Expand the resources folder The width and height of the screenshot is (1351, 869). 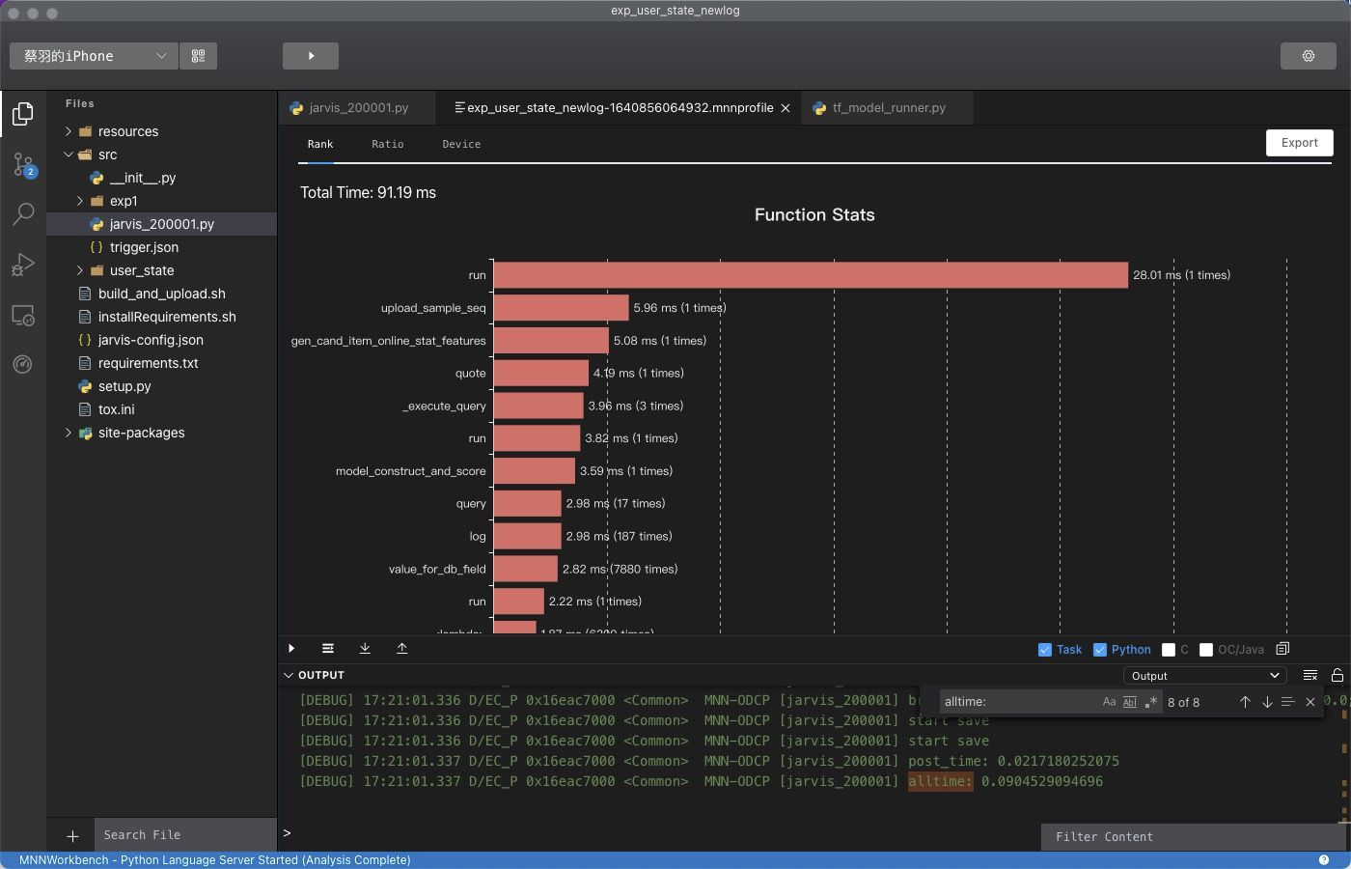click(x=69, y=131)
